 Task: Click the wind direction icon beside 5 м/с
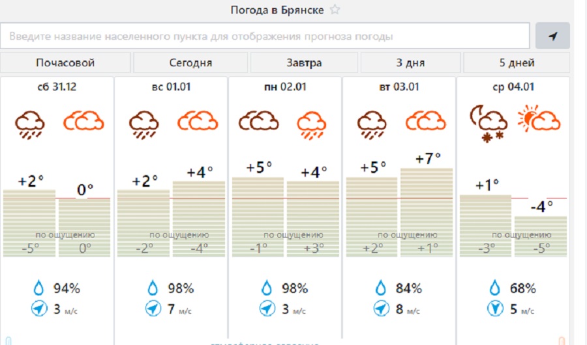(x=495, y=309)
